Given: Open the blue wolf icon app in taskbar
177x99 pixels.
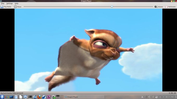Looking at the screenshot, I should (x=44, y=97).
